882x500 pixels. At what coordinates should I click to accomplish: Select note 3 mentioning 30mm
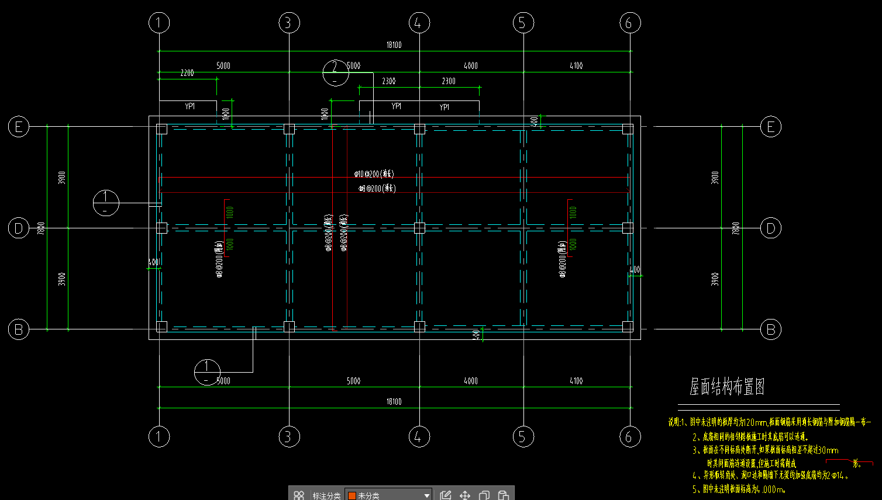pyautogui.click(x=765, y=450)
